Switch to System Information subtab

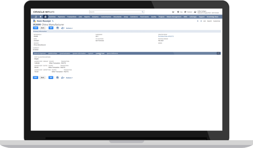(x=79, y=53)
